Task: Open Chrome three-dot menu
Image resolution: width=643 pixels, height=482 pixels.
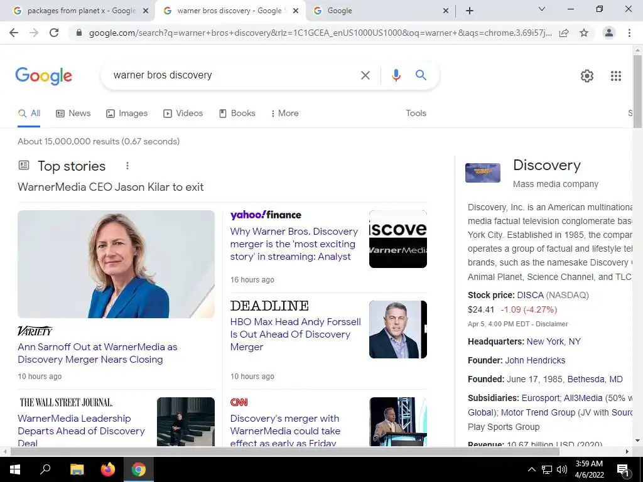Action: pyautogui.click(x=629, y=33)
